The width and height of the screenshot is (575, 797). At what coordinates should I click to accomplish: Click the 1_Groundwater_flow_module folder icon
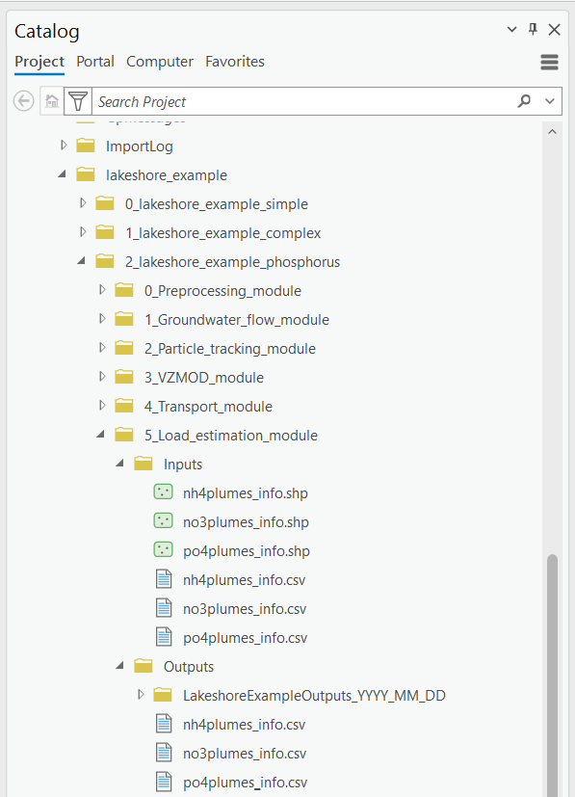124,320
